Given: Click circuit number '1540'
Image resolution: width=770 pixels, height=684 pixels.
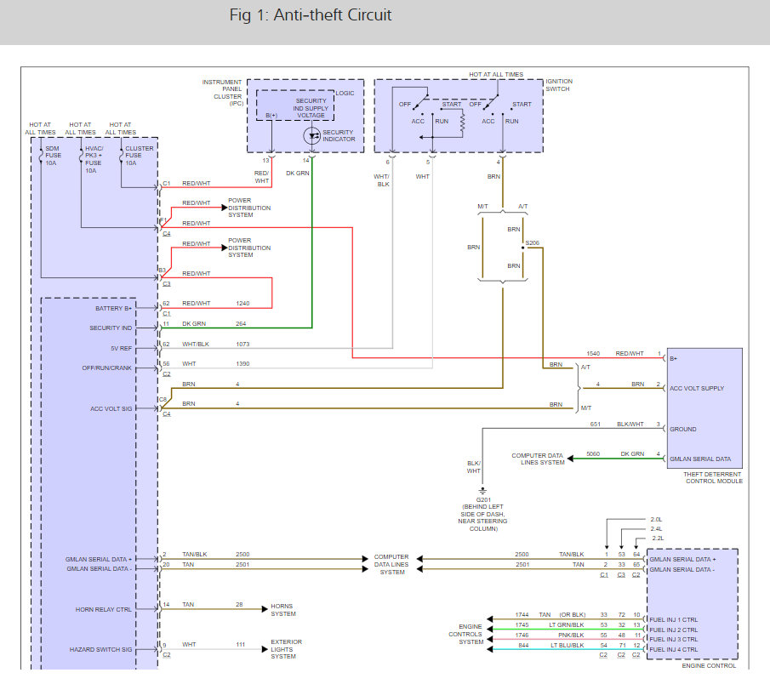Looking at the screenshot, I should tap(593, 354).
